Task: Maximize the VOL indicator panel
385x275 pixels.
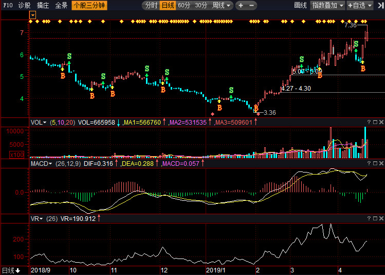Action: (375, 122)
